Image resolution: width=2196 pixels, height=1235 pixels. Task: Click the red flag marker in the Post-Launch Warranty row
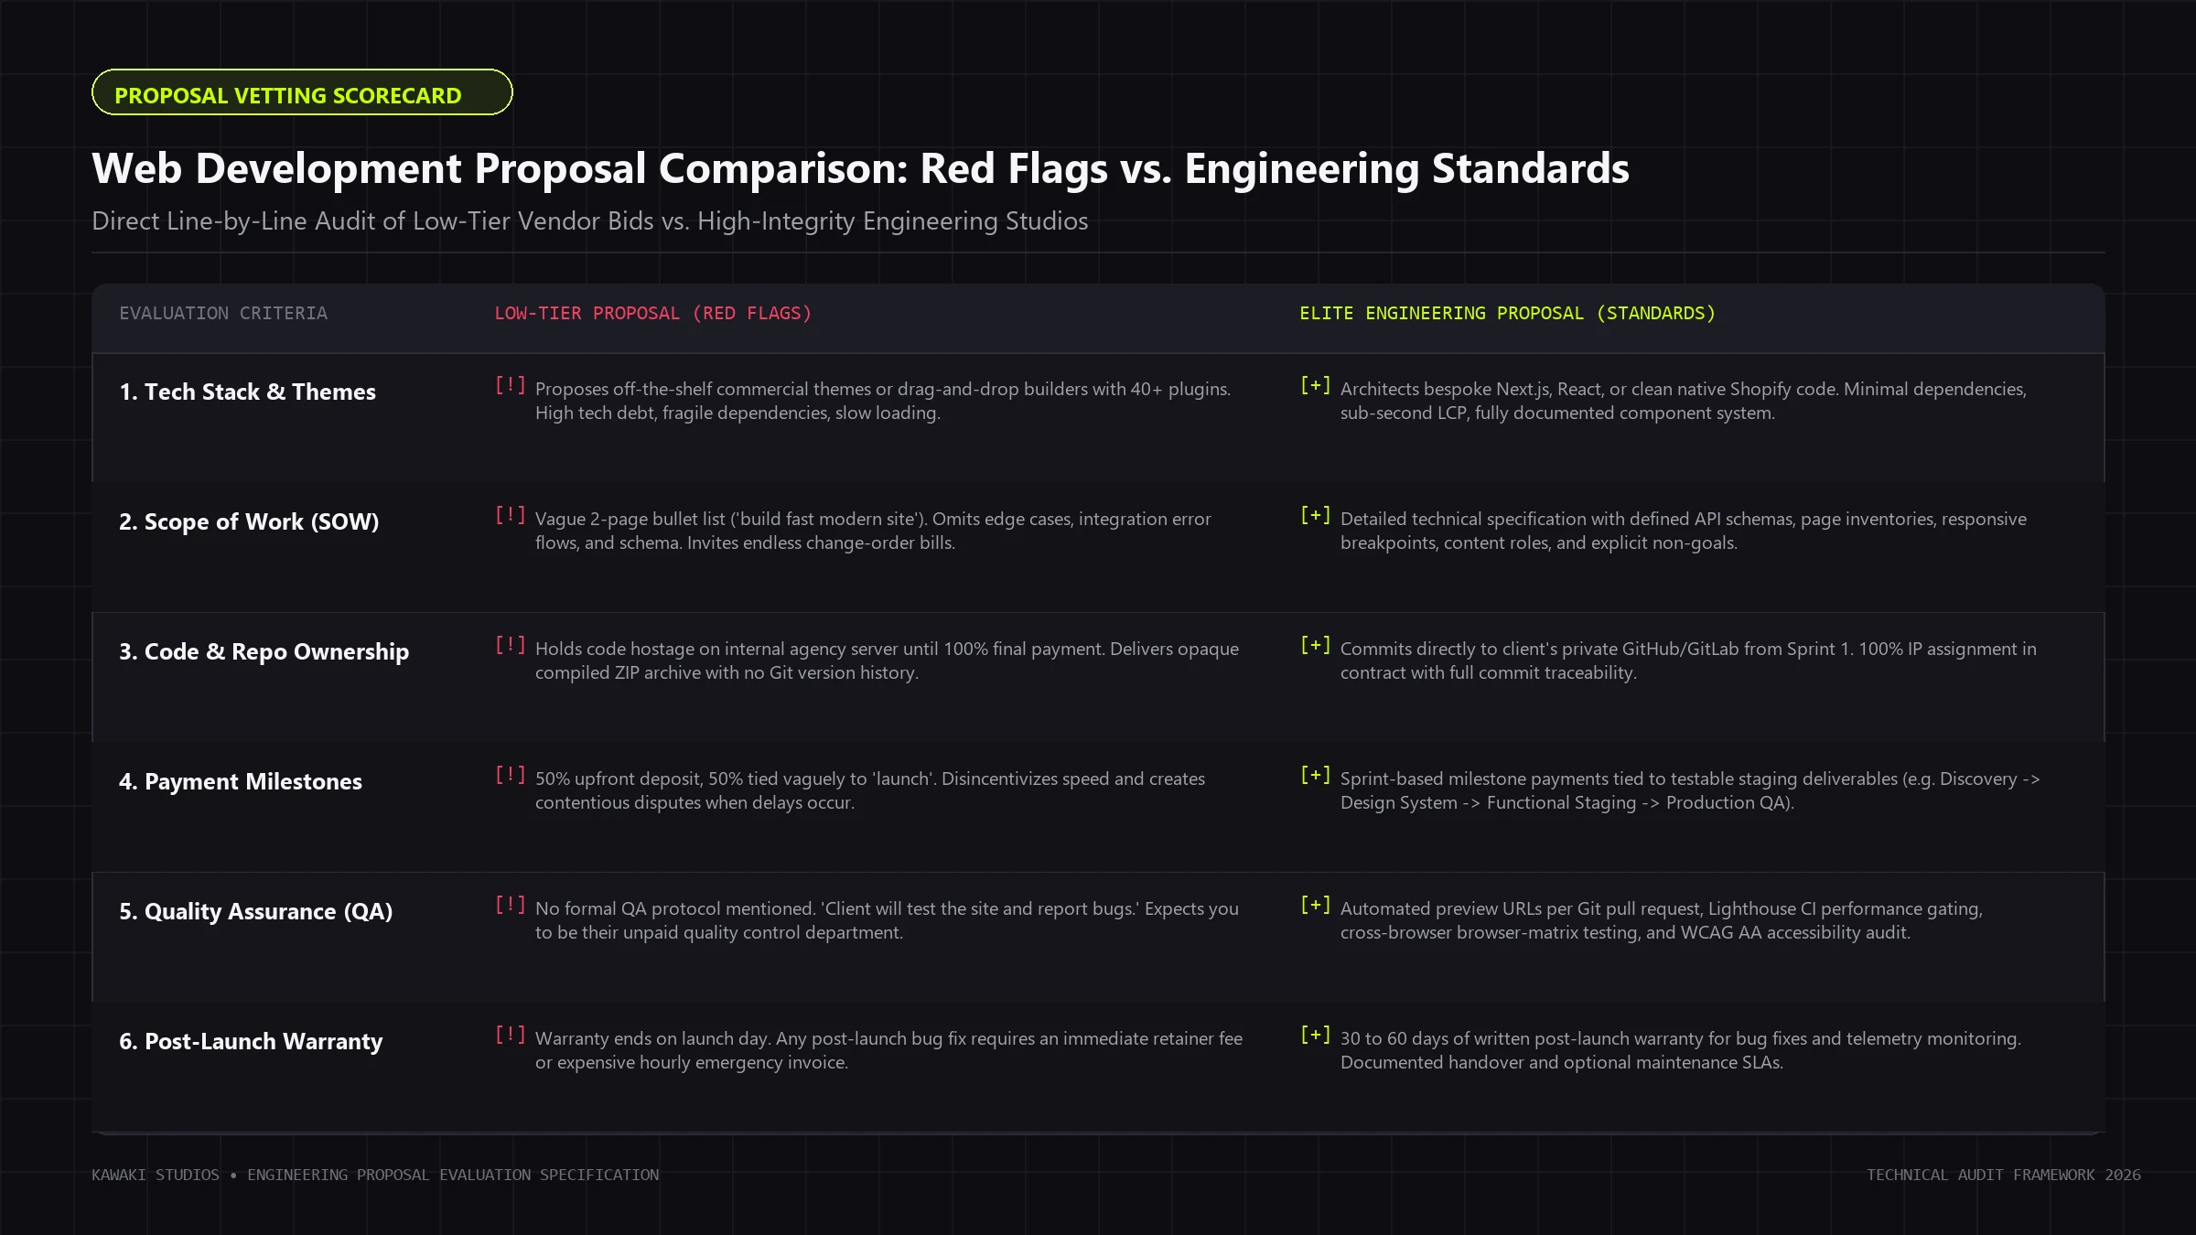[510, 1035]
